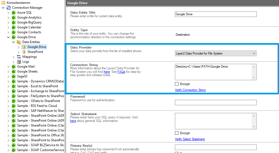Click the Logs notebook icon
279x153 pixels.
(x=19, y=62)
